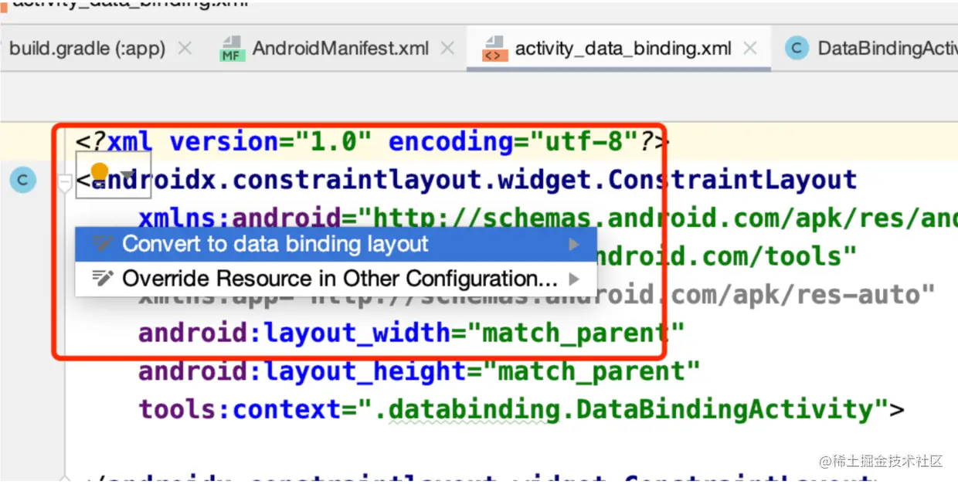958x484 pixels.
Task: Open the DataBindingActivity tab
Action: (x=887, y=49)
